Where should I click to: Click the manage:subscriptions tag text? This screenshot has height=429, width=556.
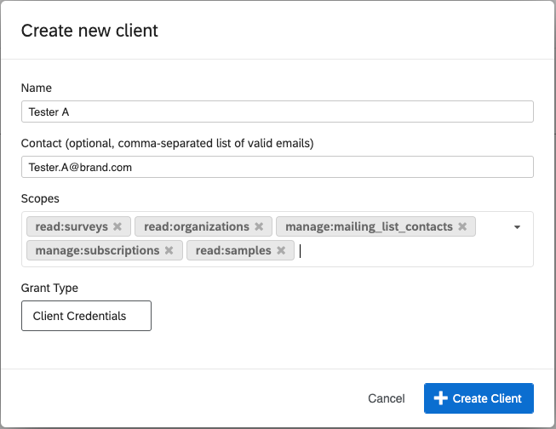point(97,250)
